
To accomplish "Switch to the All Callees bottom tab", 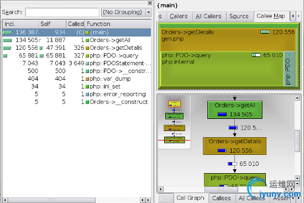I will tap(252, 198).
